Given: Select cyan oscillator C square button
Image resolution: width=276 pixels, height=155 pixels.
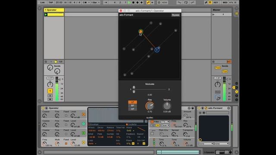Looking at the screenshot, I should (83, 124).
